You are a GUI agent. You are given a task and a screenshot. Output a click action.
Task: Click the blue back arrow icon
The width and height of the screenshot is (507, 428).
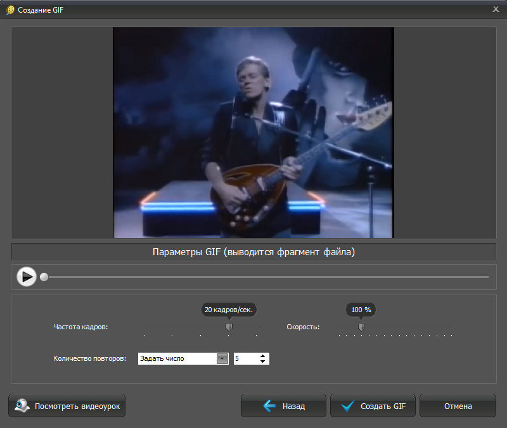click(x=270, y=406)
